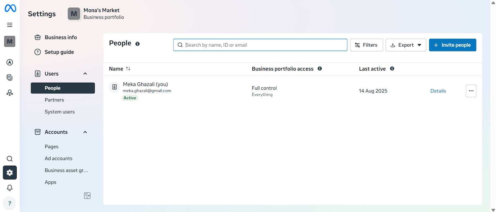Open help via question mark icon
This screenshot has width=496, height=212.
pos(10,203)
